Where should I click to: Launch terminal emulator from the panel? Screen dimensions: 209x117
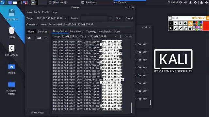tap(20, 2)
